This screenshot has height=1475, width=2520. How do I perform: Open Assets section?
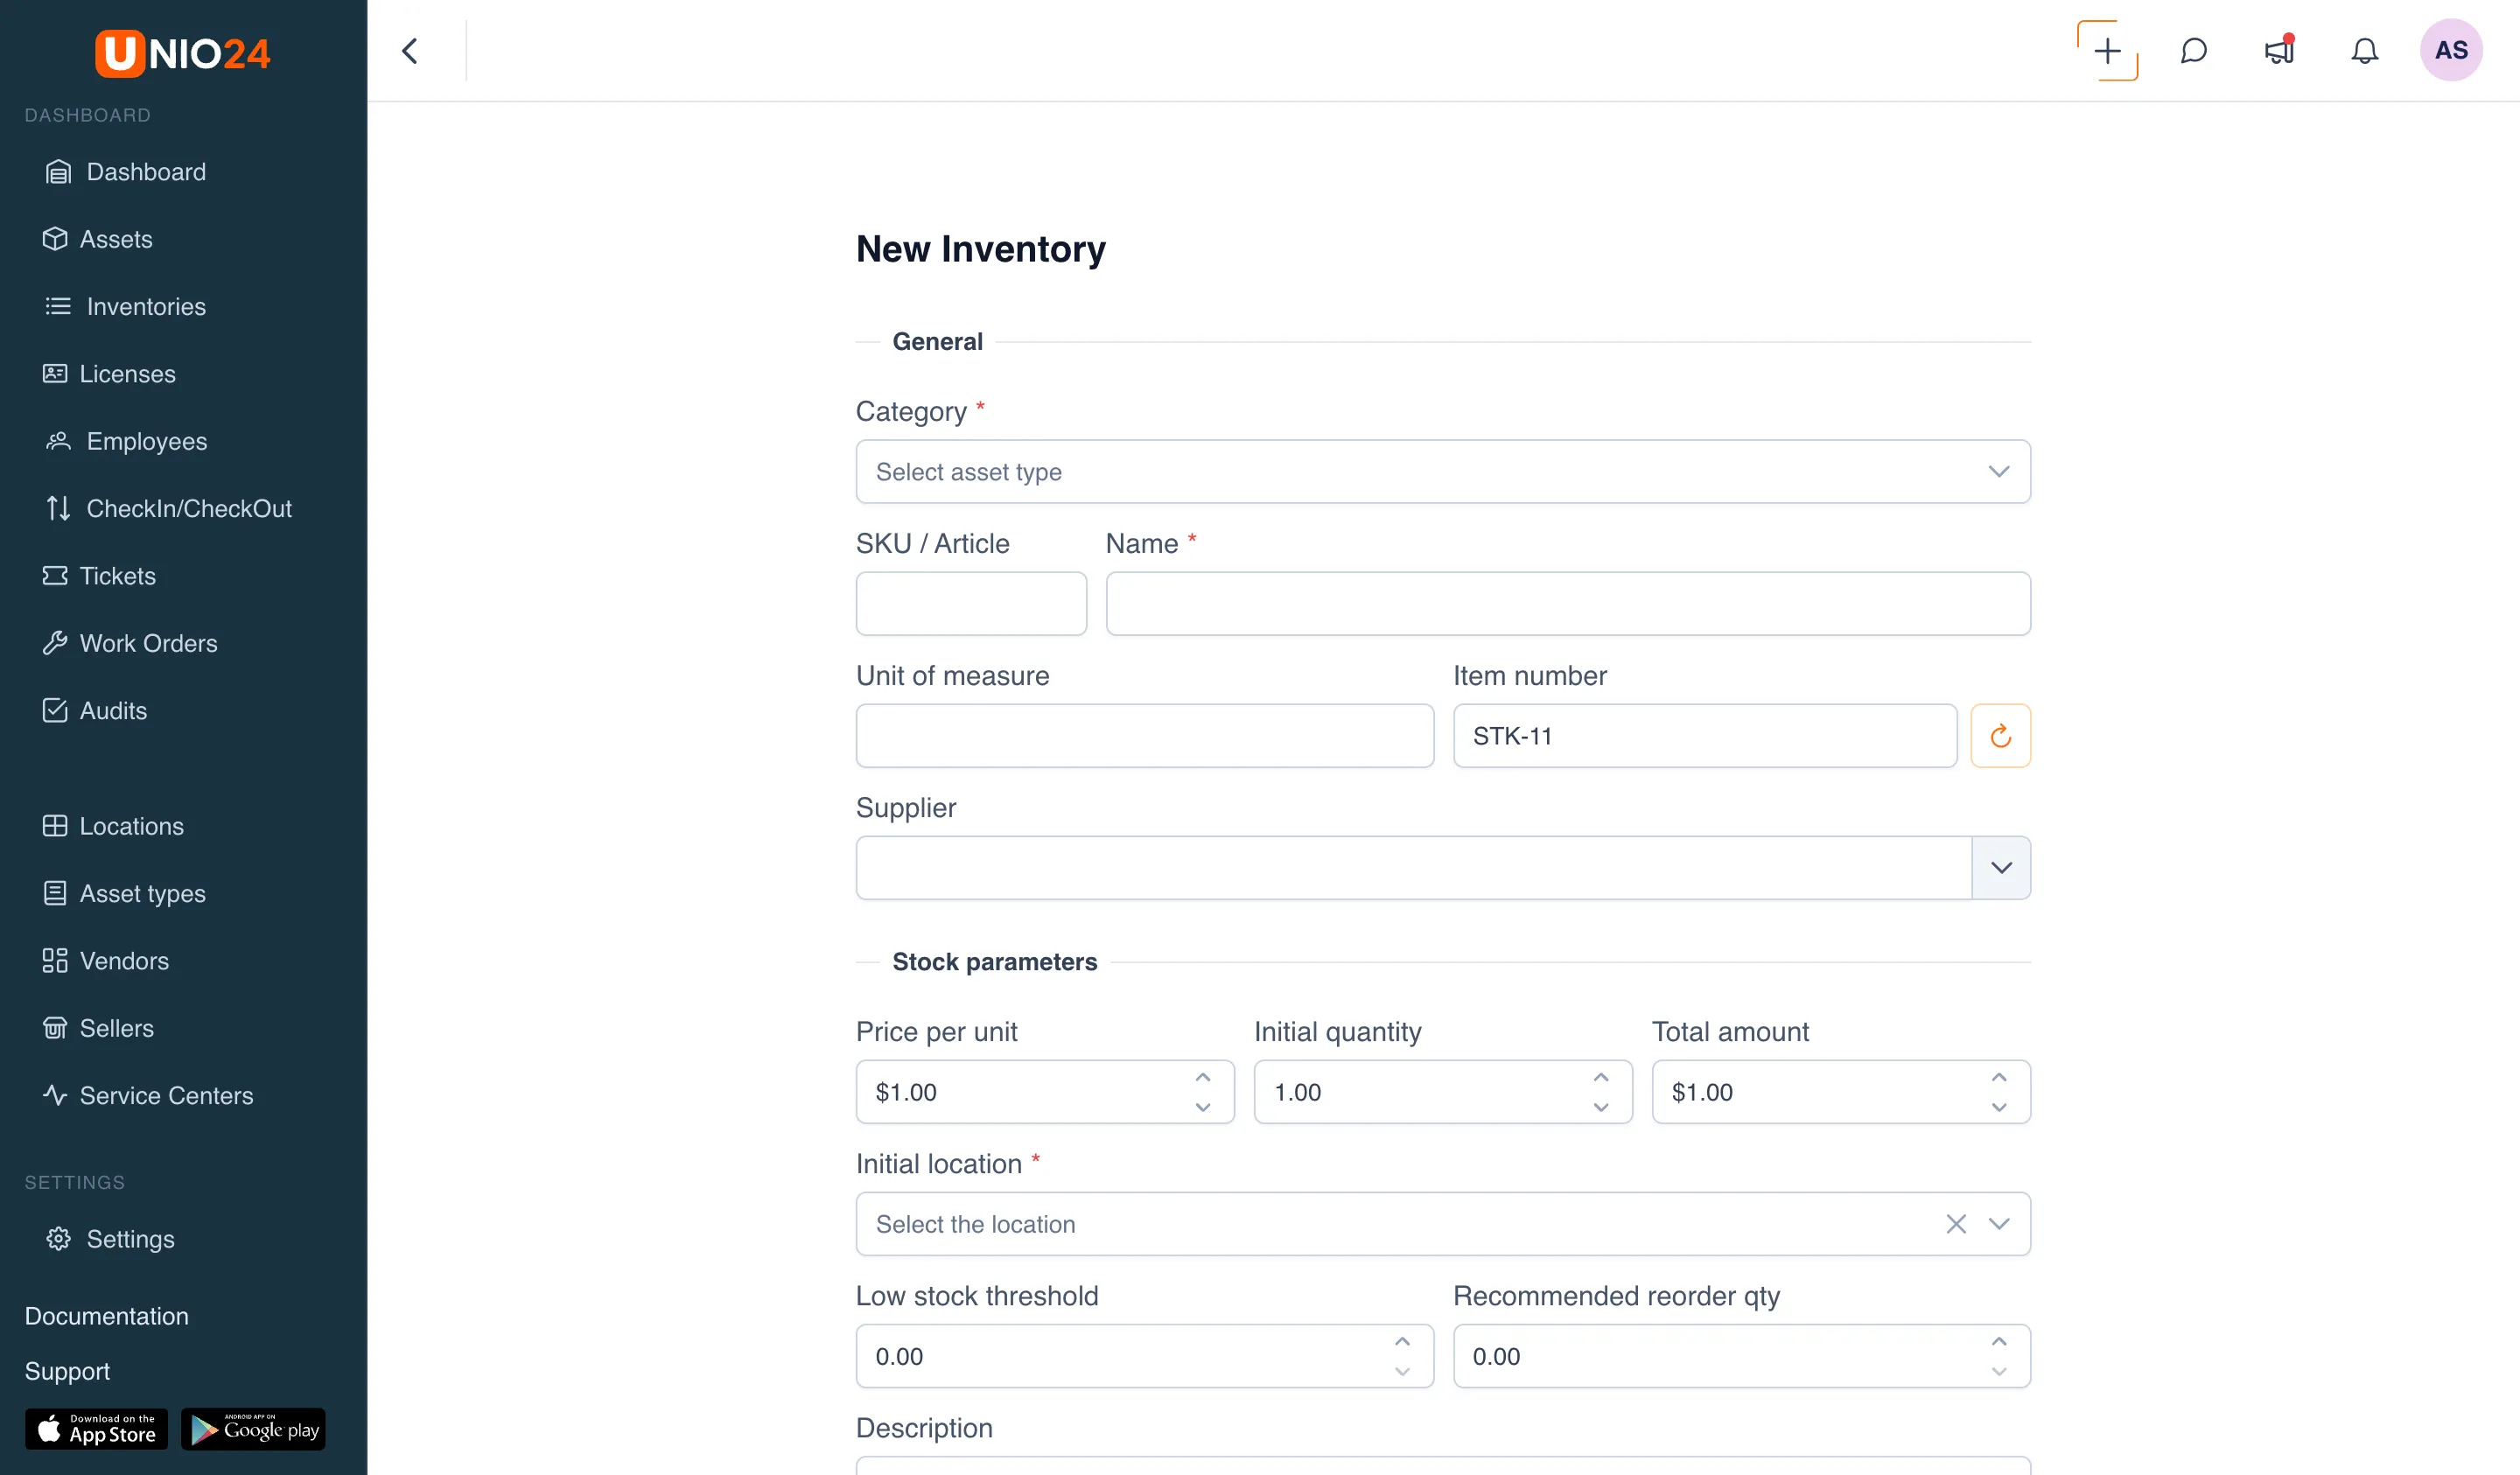pos(98,239)
